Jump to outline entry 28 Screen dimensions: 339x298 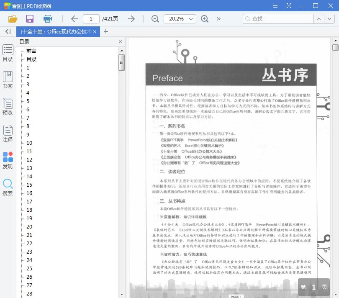29,294
